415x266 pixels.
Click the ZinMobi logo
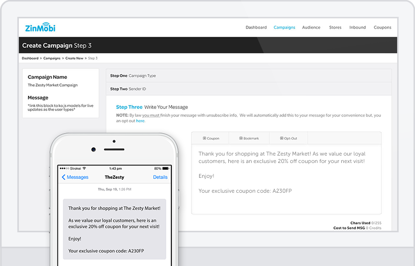coord(40,27)
